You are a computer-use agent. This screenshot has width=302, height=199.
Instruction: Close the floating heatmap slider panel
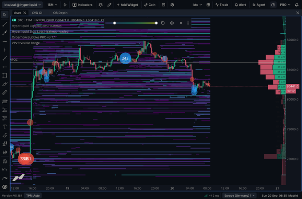[x=181, y=23]
